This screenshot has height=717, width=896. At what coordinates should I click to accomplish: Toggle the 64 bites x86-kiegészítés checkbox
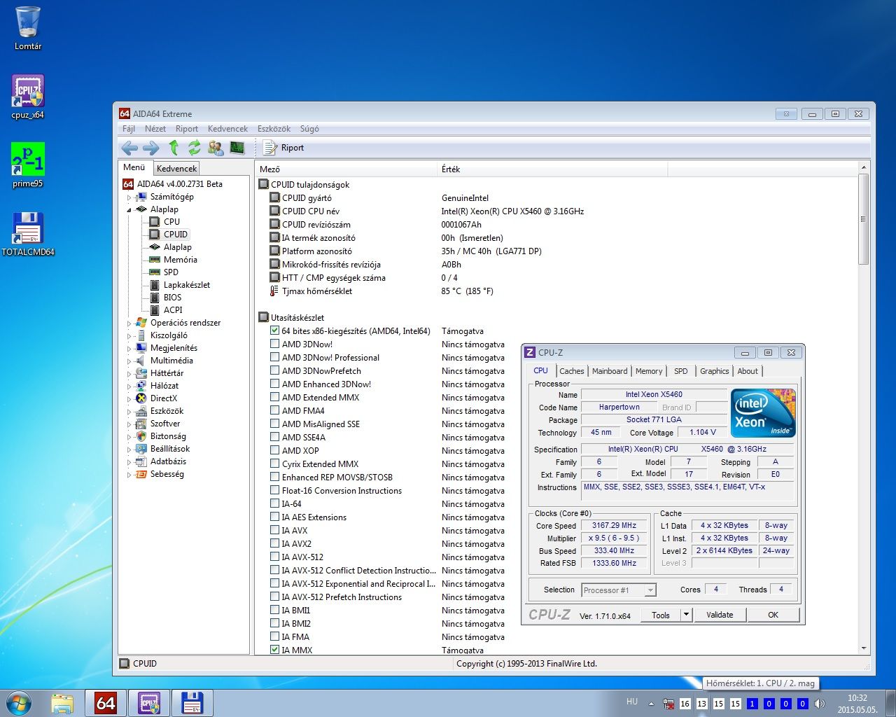click(275, 330)
